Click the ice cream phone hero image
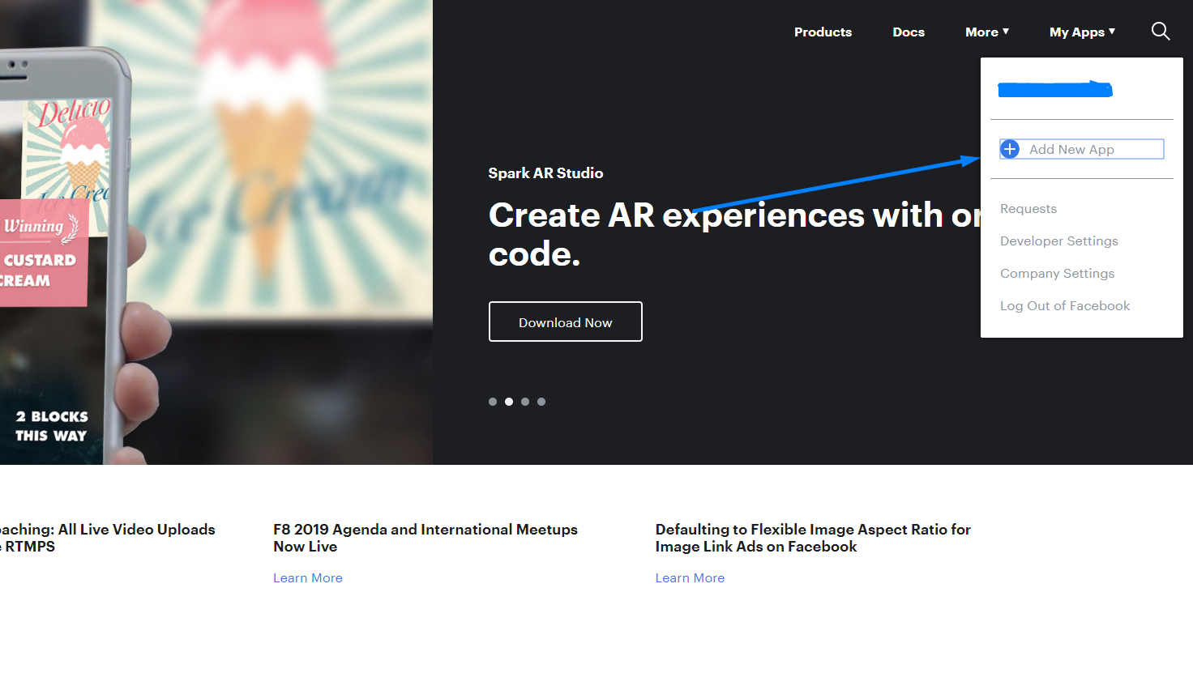The height and width of the screenshot is (690, 1193). click(x=216, y=232)
